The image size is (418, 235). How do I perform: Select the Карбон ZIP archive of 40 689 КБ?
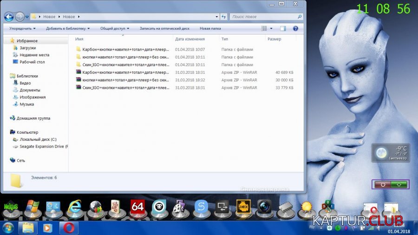tap(184, 72)
